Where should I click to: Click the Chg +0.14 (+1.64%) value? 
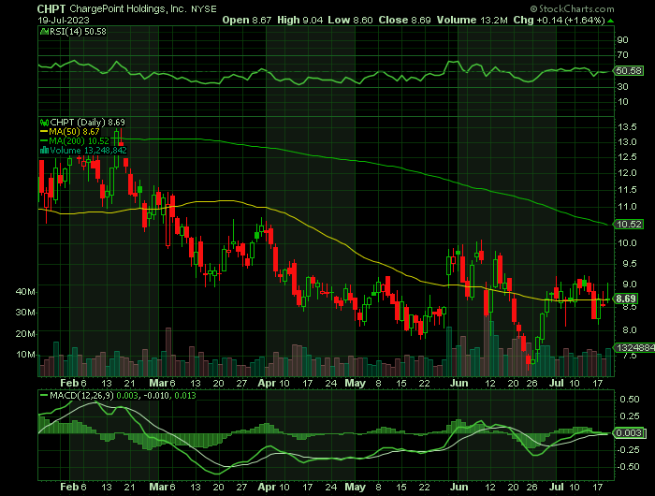(560, 20)
